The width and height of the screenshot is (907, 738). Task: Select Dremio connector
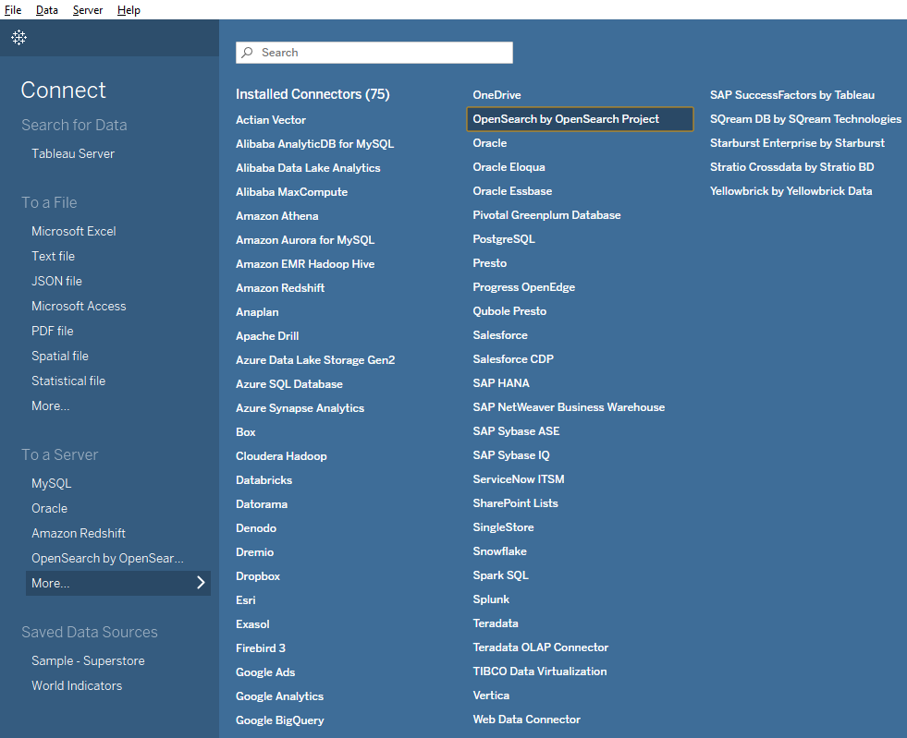pyautogui.click(x=254, y=552)
